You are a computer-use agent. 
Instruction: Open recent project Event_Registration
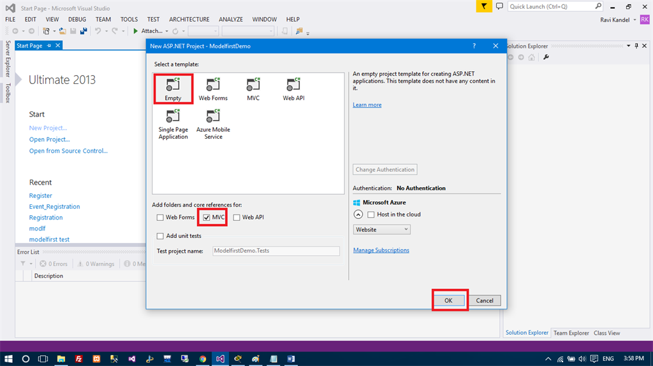[54, 207]
